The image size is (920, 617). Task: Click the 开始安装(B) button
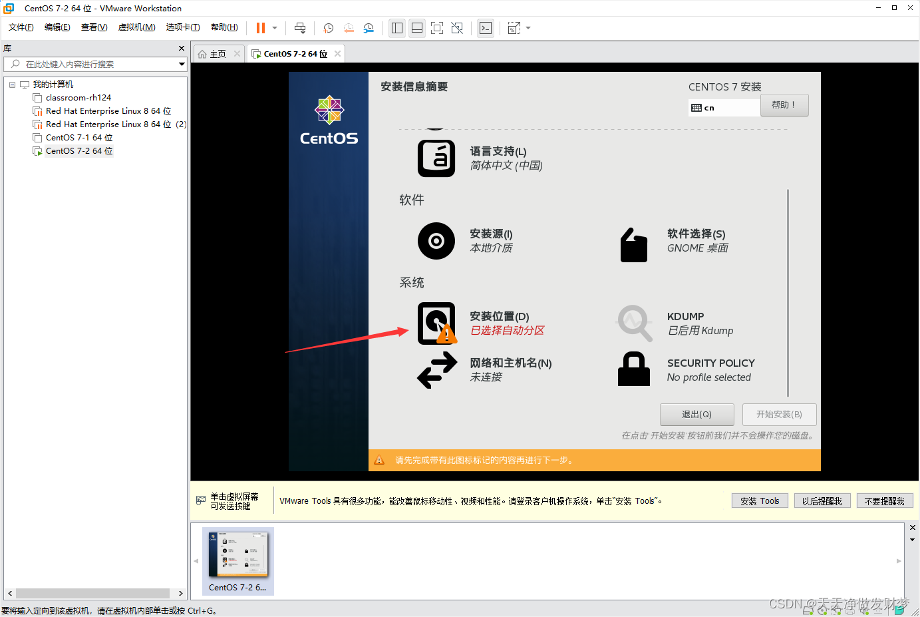779,414
